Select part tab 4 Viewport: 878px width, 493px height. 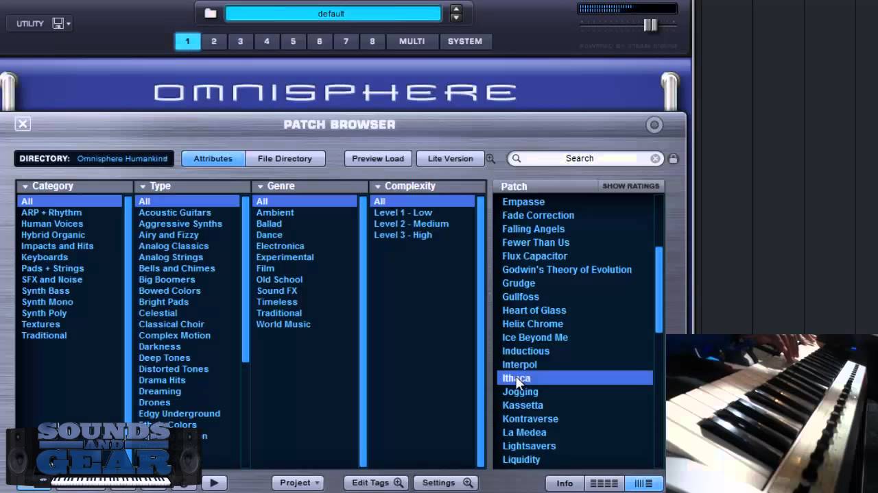[x=267, y=41]
